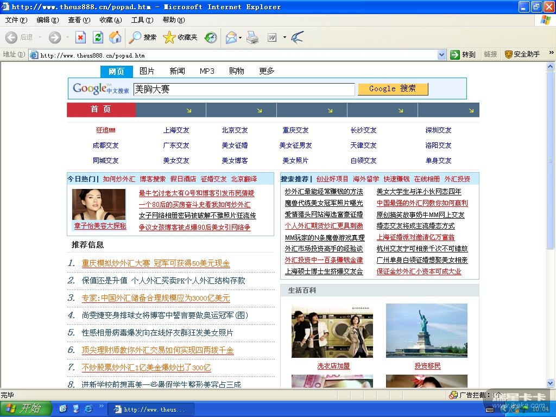Click the 开始 Start button

pos(26,409)
